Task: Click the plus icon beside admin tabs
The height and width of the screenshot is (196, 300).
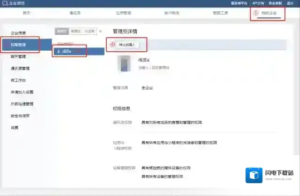Action: 100,31
